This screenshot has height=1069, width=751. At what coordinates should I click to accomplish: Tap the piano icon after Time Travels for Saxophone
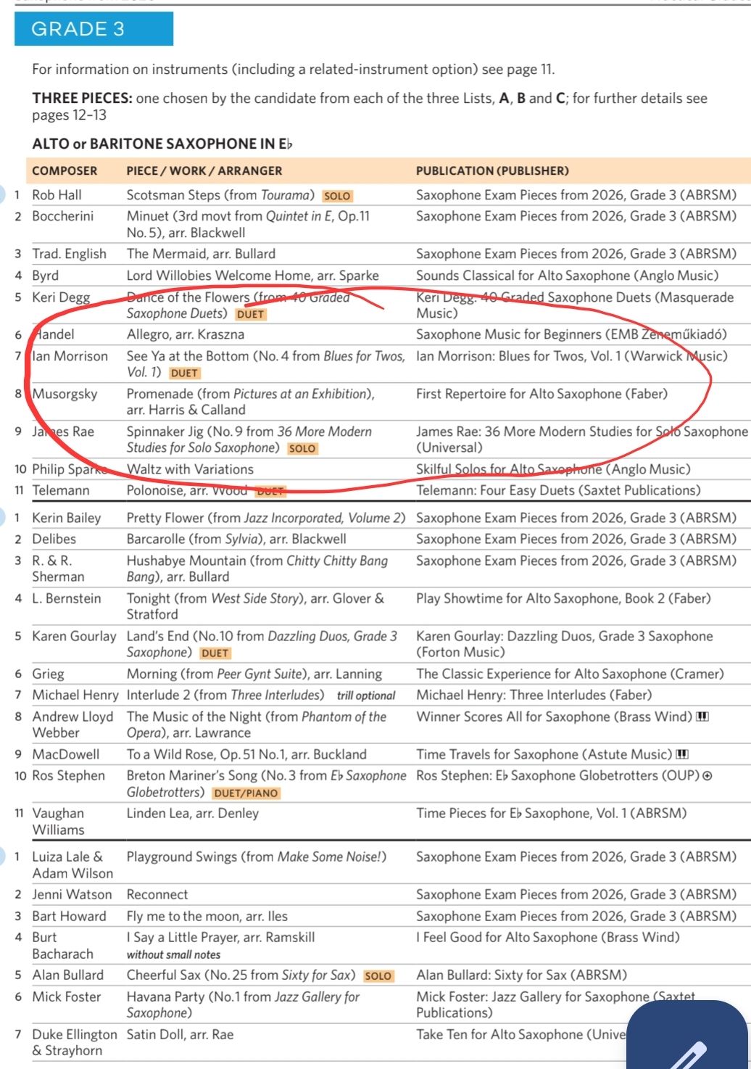[x=681, y=754]
